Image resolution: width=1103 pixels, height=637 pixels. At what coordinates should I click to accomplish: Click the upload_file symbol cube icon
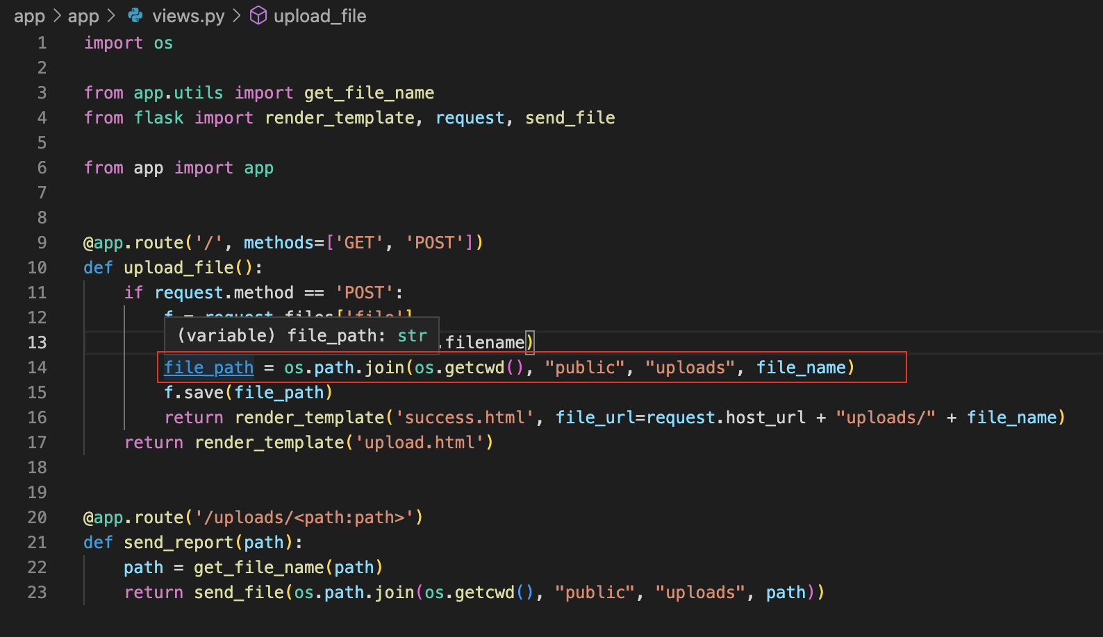coord(258,15)
